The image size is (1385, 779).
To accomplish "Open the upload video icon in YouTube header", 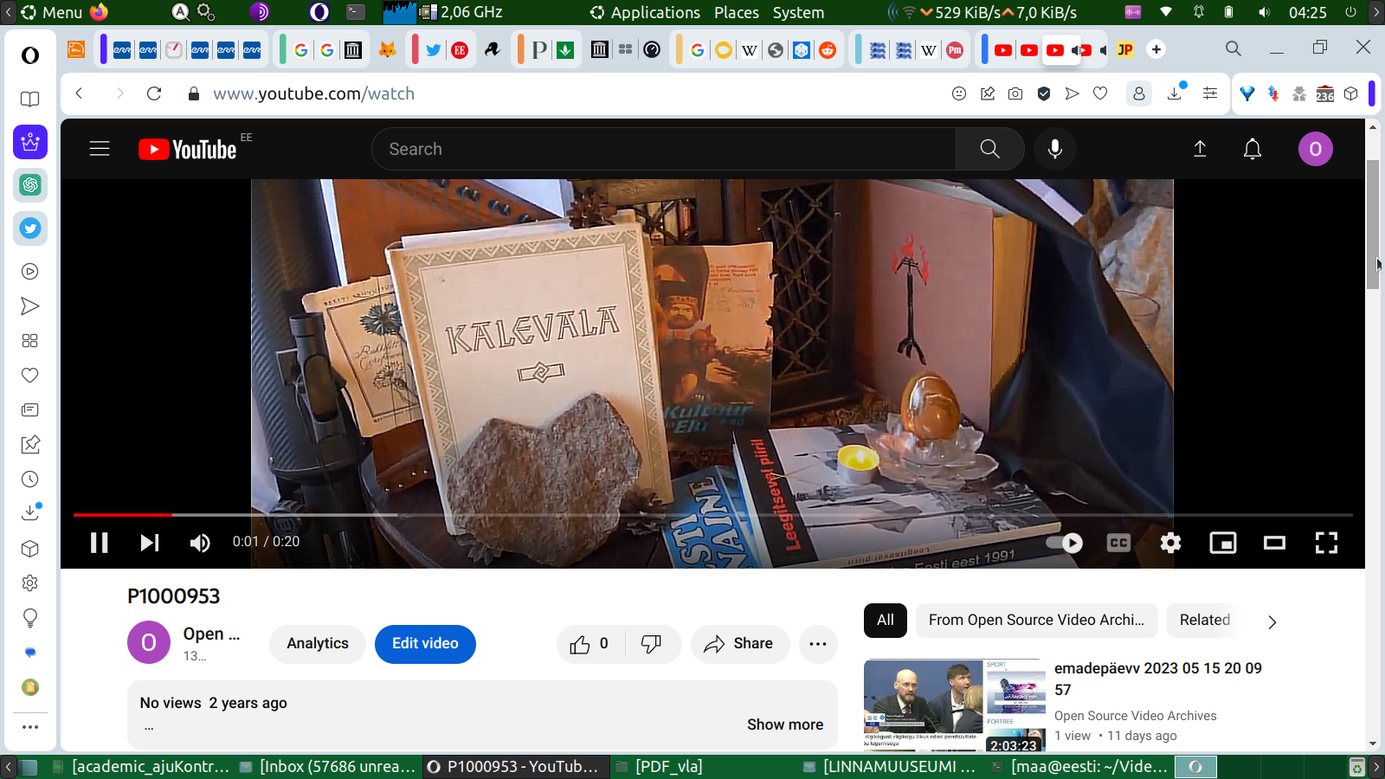I will coord(1200,149).
